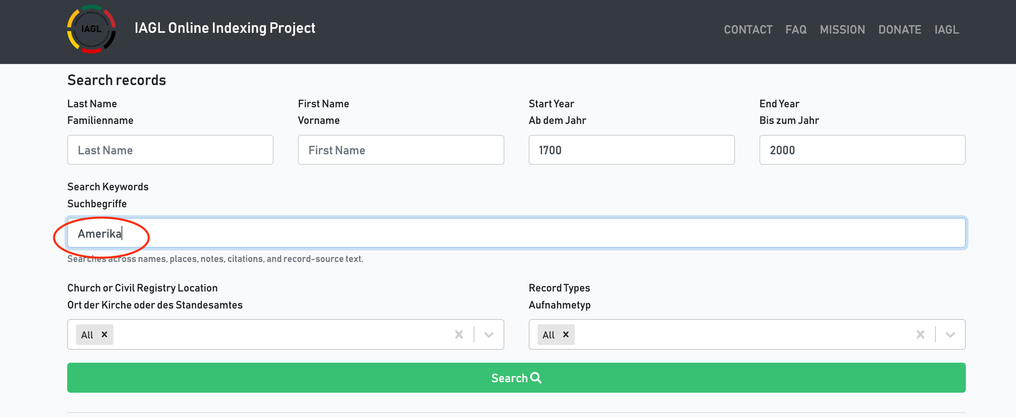Clear all Record Types selections
Screen dimensions: 1016x417
point(920,334)
